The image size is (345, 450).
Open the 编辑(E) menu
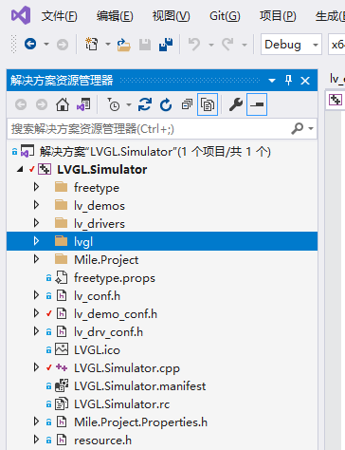click(x=115, y=16)
